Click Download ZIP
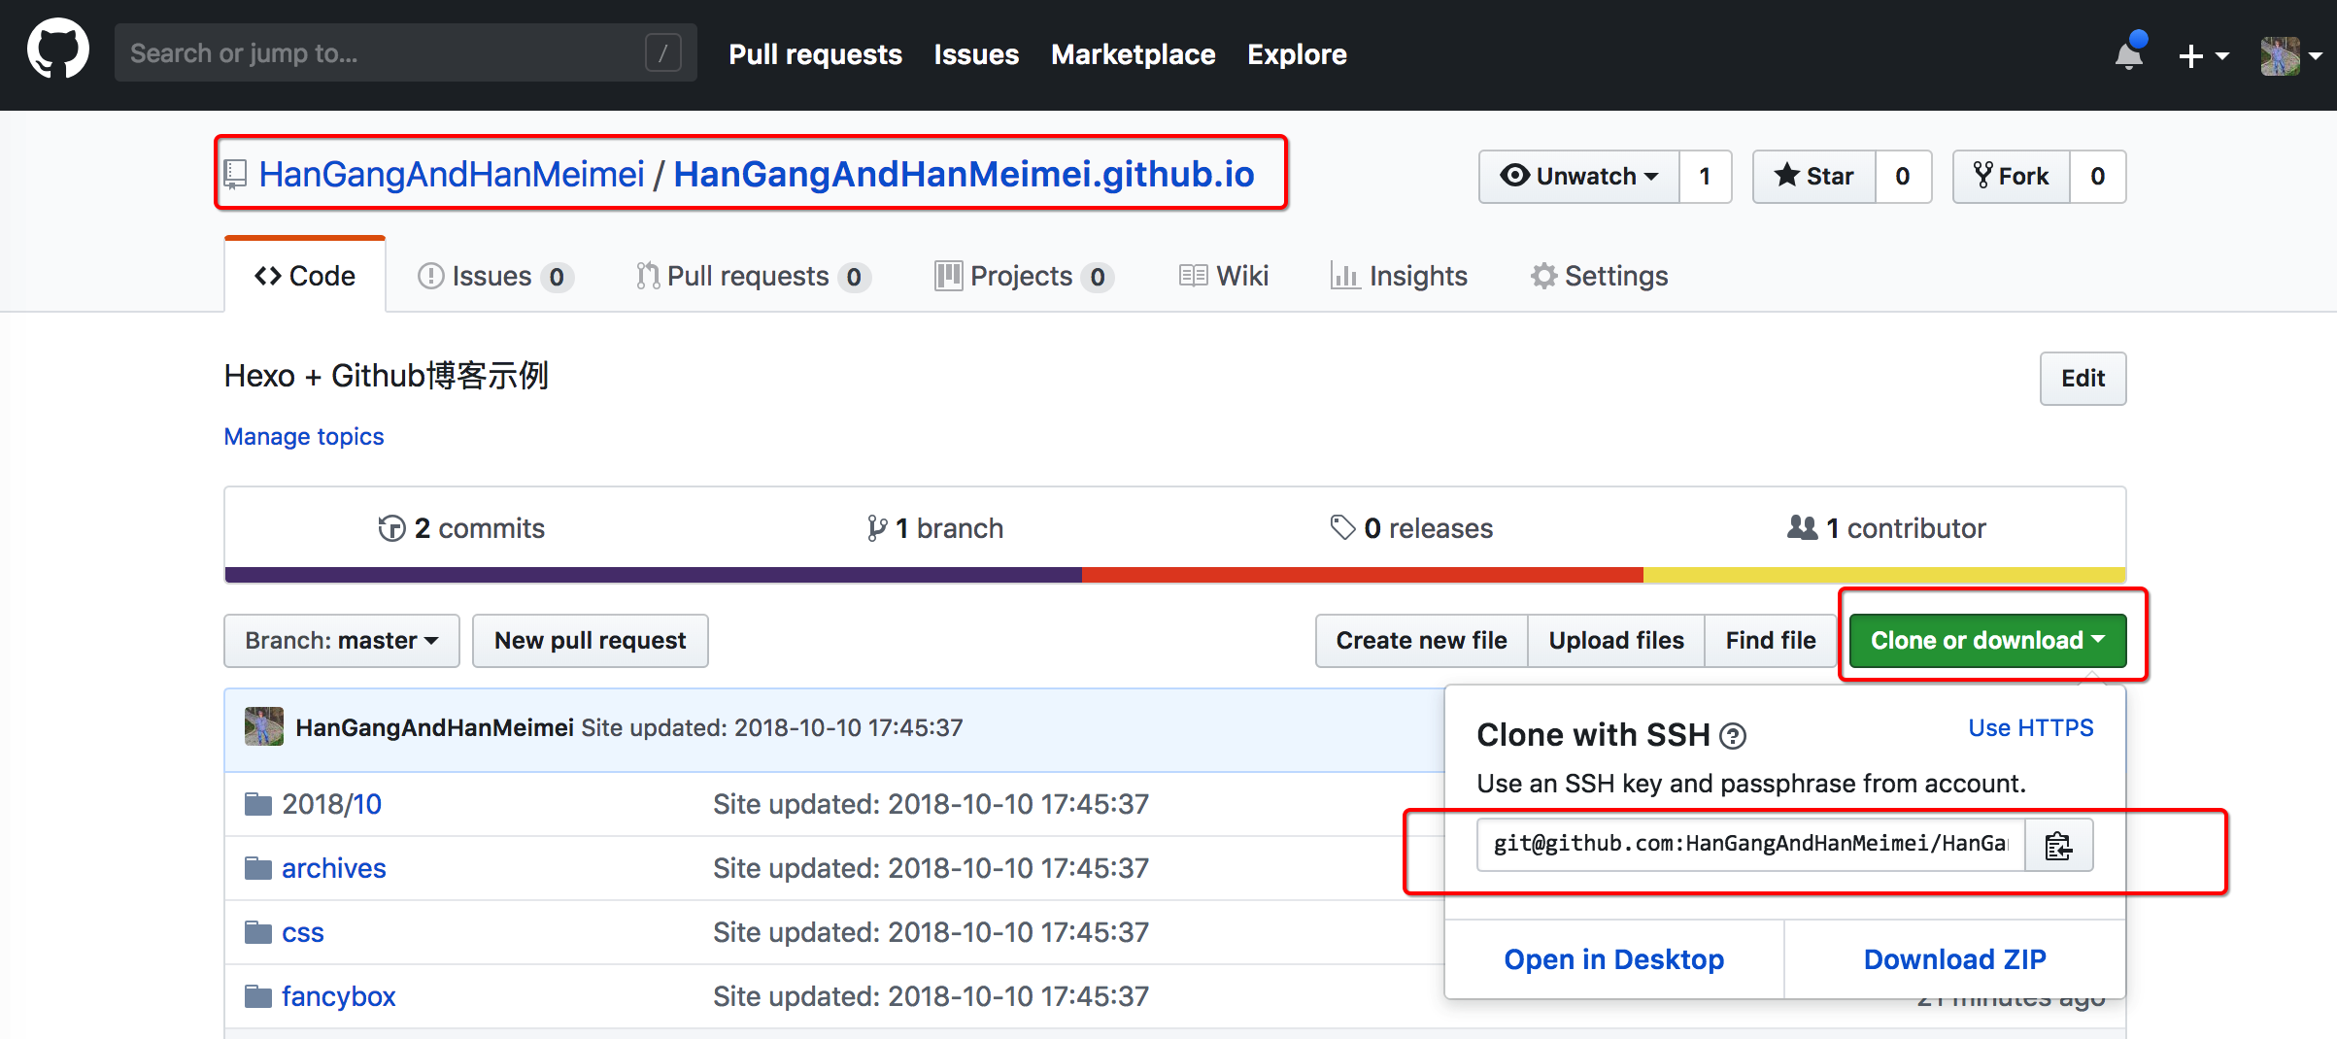 point(1955,959)
